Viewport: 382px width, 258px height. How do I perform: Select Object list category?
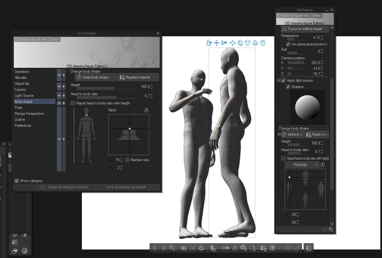coord(22,84)
